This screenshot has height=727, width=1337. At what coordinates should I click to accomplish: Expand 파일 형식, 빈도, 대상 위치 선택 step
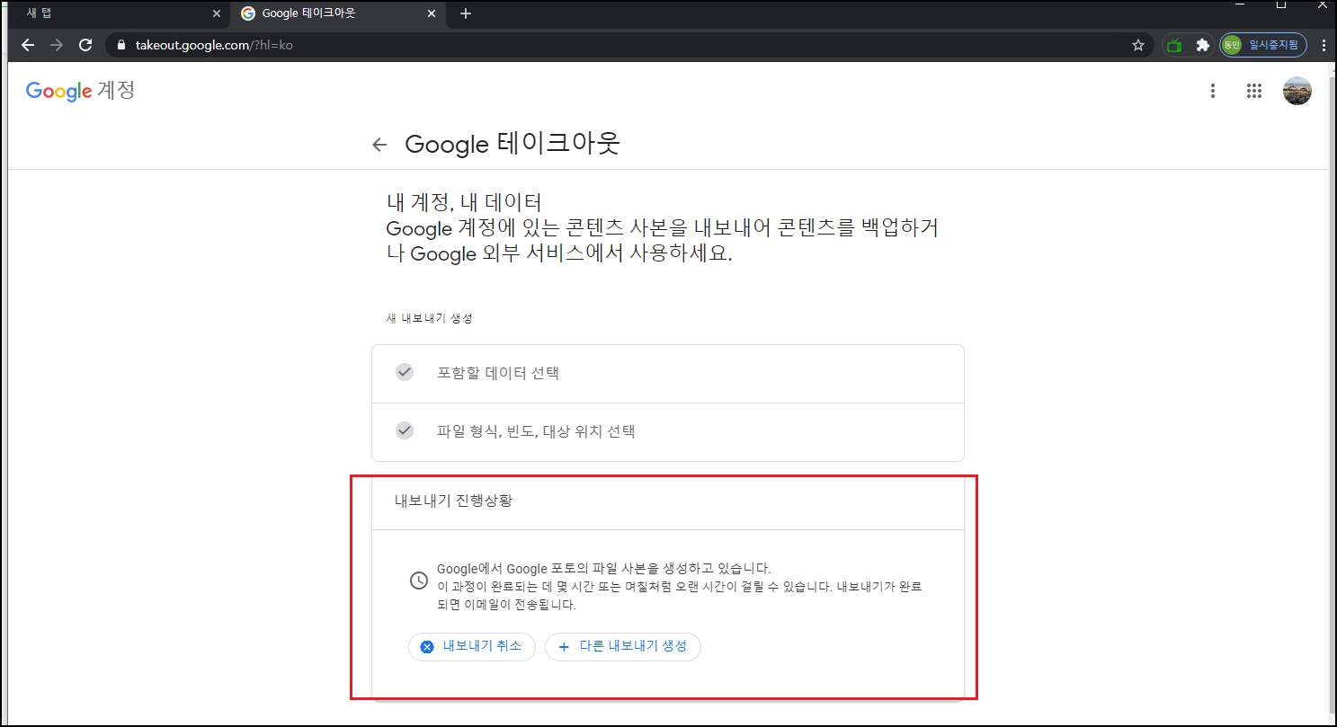click(668, 431)
